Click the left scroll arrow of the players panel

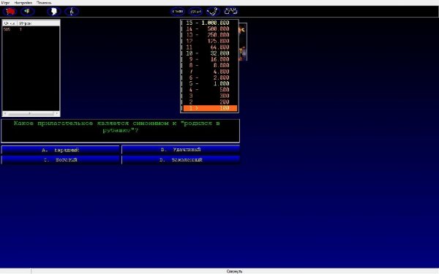click(5, 113)
